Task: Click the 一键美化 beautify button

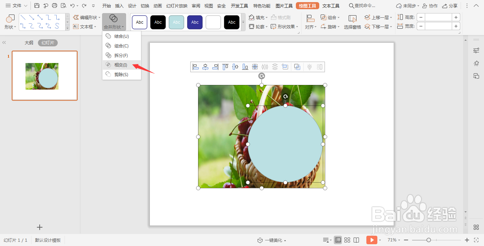Action: (x=271, y=240)
